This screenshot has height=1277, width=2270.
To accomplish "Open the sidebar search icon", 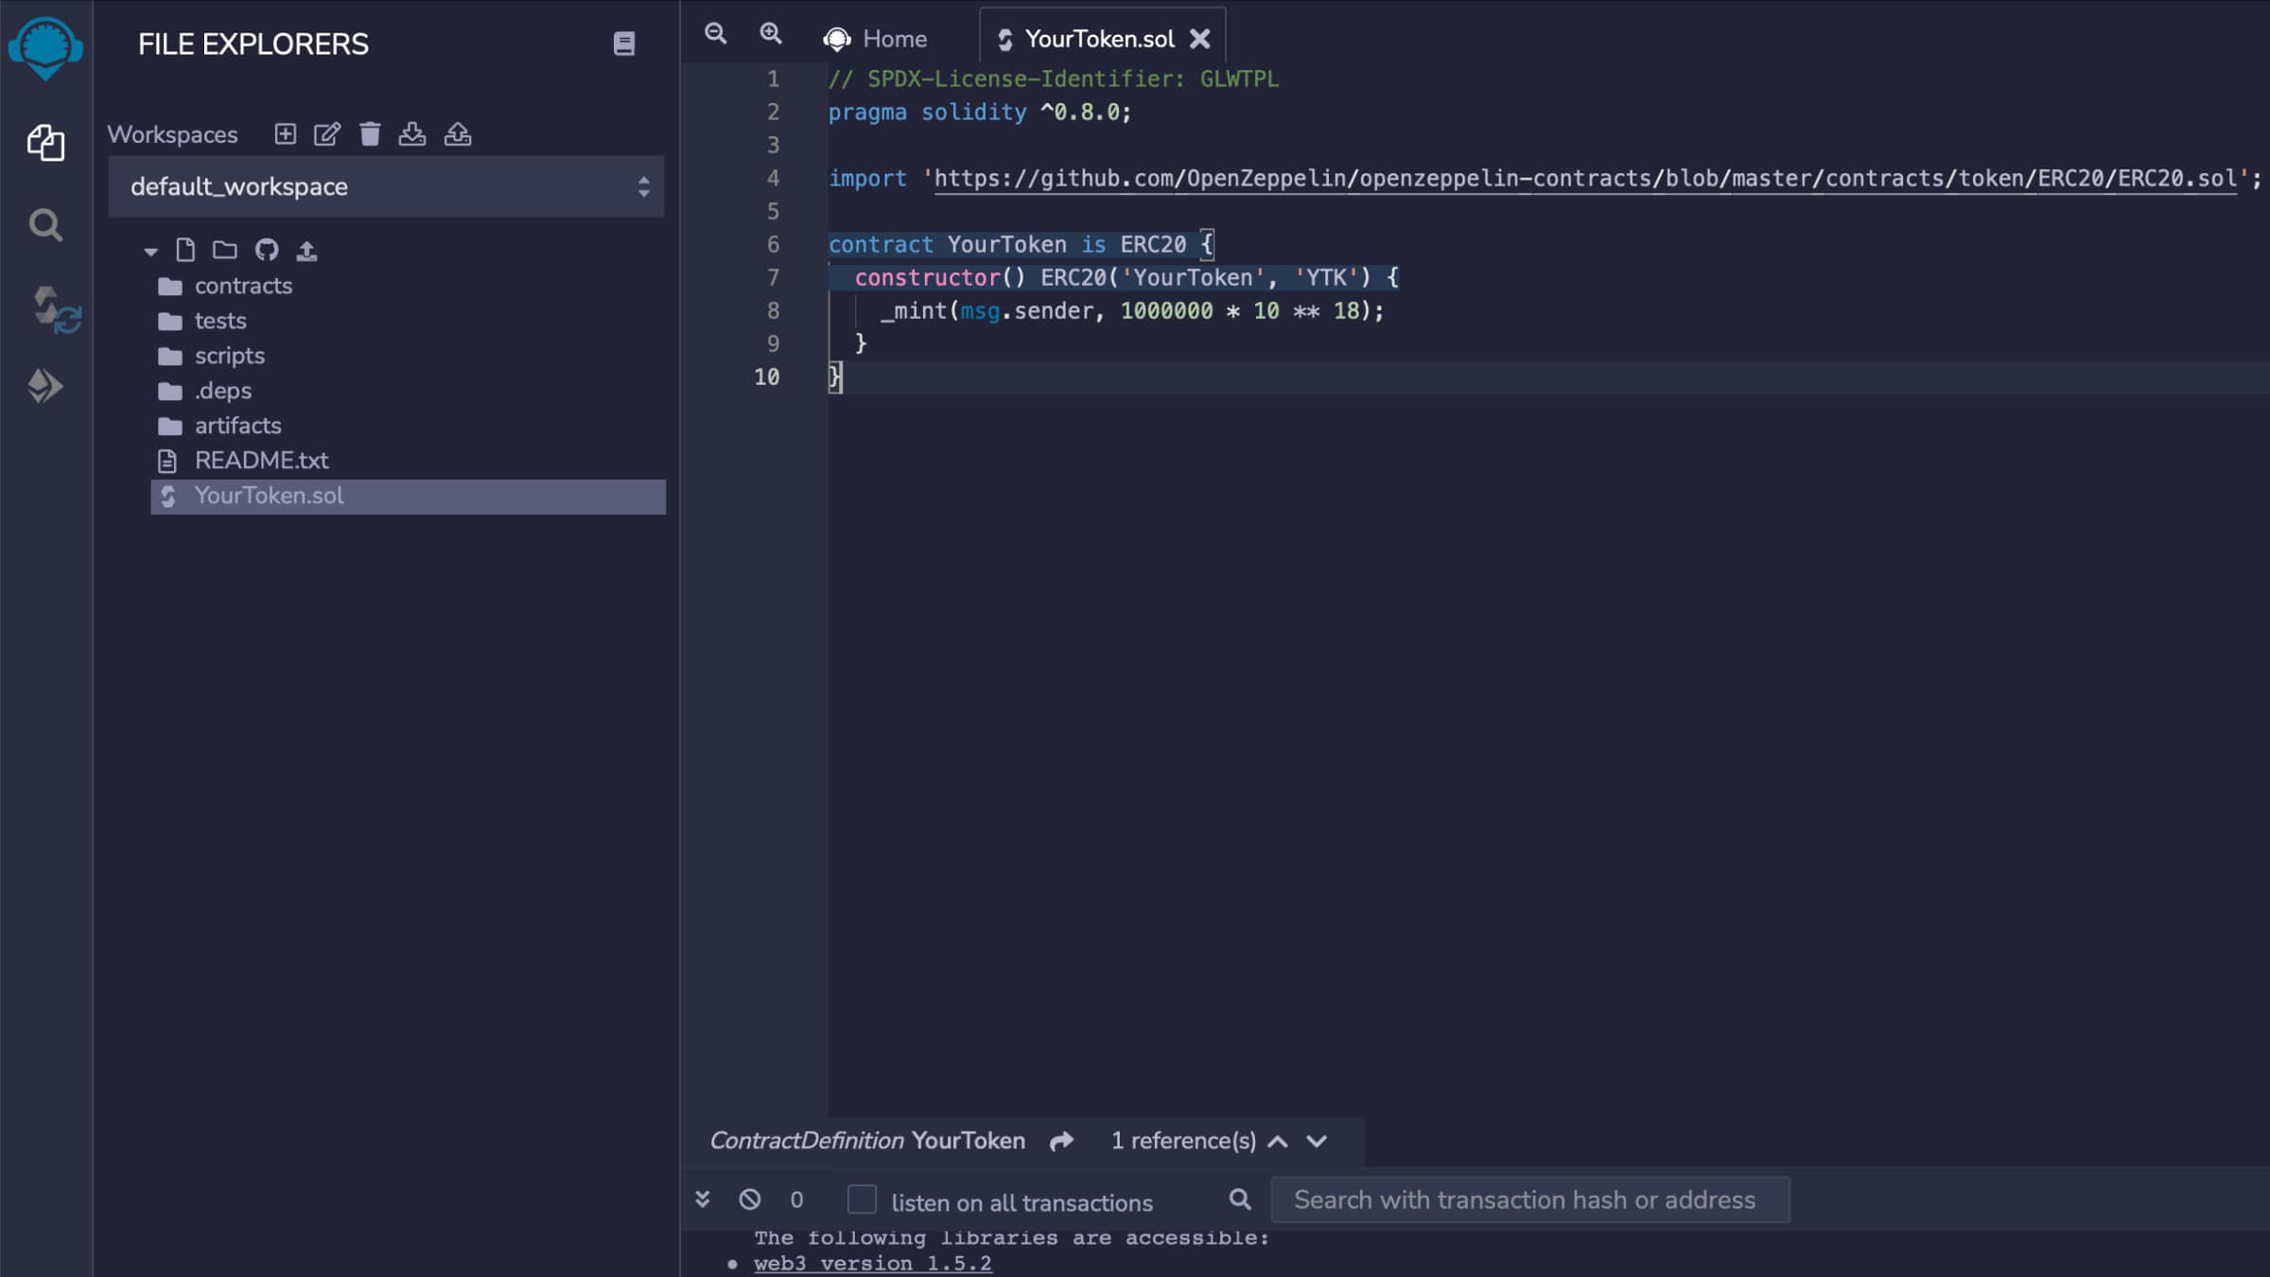I will click(44, 225).
